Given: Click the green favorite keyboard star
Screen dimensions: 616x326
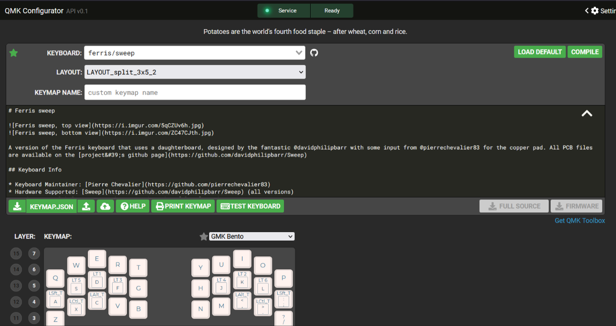Looking at the screenshot, I should 13,53.
